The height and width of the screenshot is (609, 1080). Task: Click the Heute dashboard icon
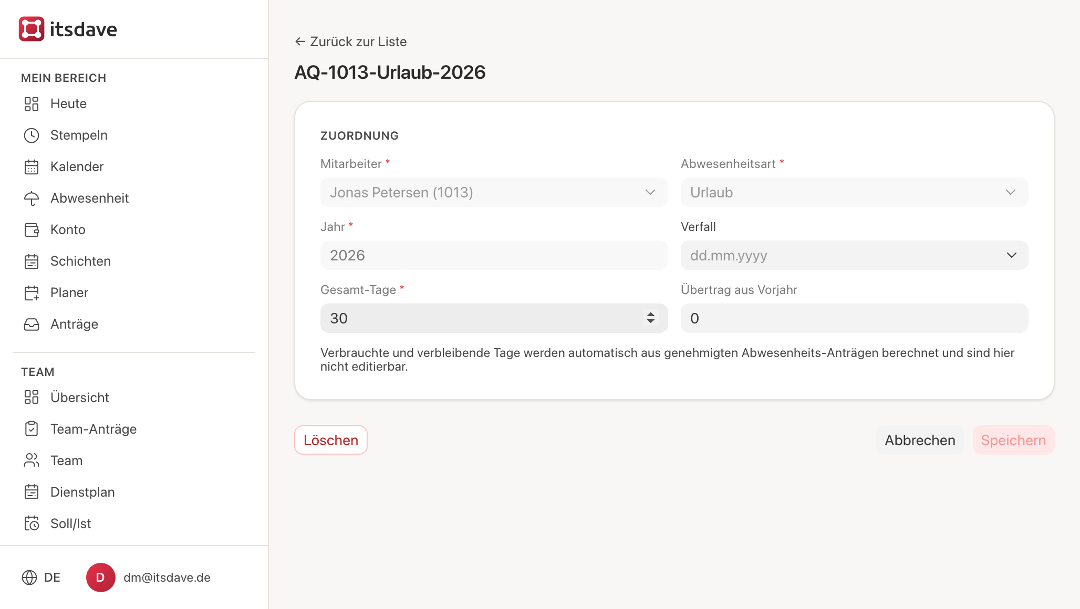click(x=32, y=104)
